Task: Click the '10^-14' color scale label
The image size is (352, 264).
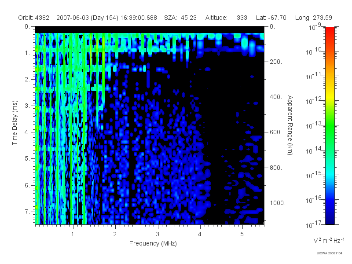Action: 315,150
